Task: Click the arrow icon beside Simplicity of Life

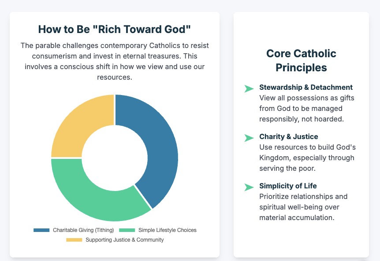Action: click(249, 187)
